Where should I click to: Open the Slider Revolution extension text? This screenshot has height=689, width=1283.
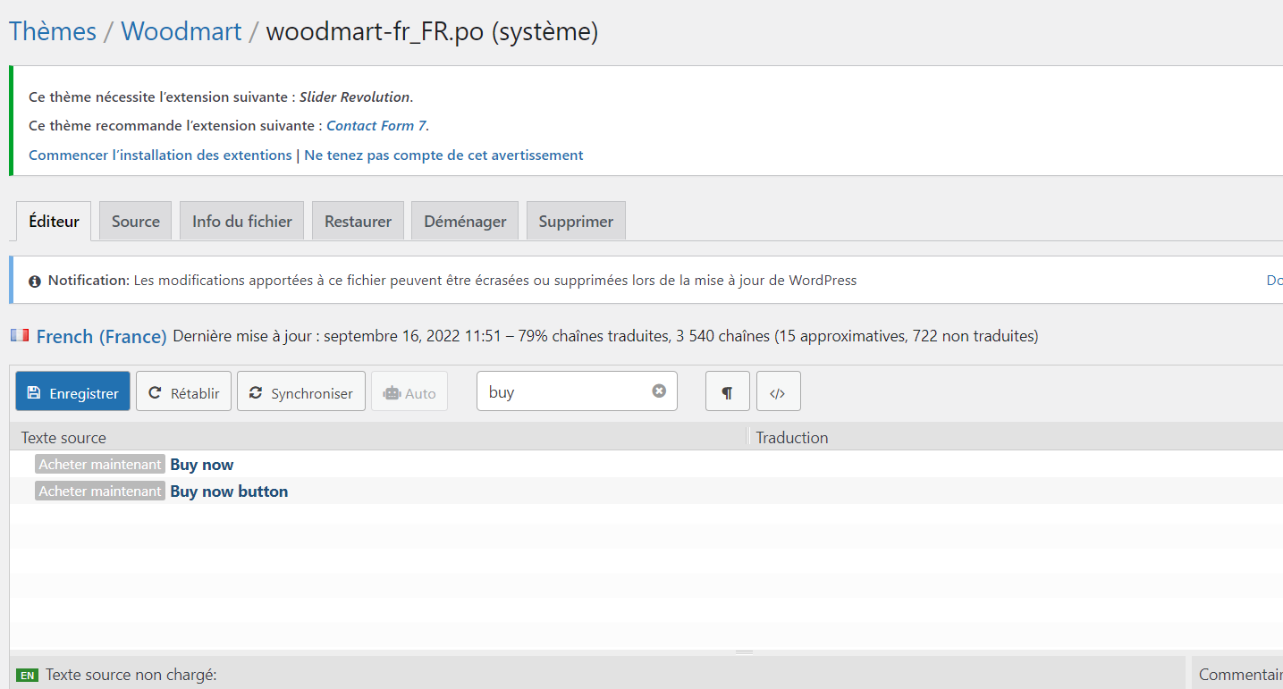click(x=355, y=97)
